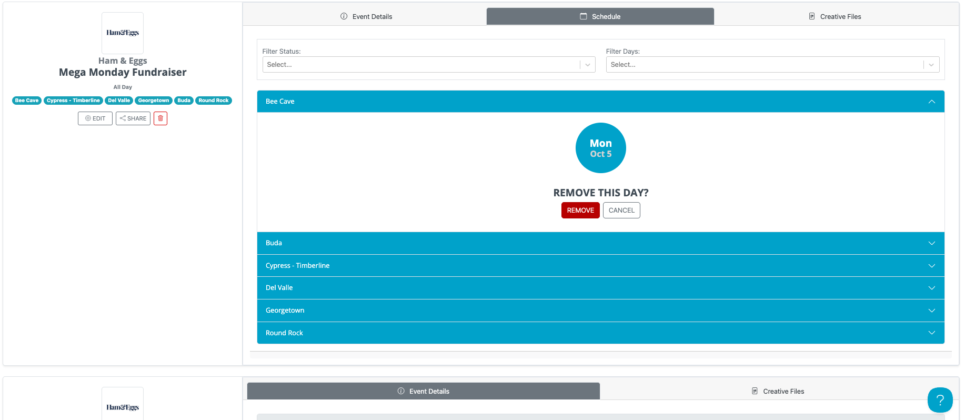Click the Buda location tag
The width and height of the screenshot is (965, 420).
click(184, 101)
